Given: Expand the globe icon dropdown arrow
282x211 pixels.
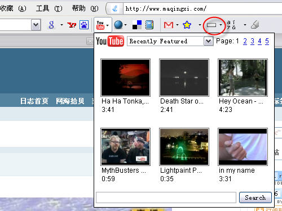Looking at the screenshot, I should pyautogui.click(x=125, y=25).
